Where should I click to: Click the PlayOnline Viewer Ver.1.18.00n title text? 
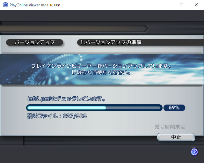(35, 5)
